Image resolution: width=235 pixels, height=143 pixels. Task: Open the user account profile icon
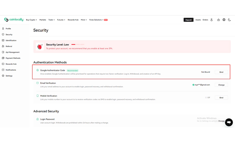(211, 20)
